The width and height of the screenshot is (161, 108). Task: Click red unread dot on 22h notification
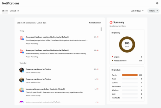(98, 69)
